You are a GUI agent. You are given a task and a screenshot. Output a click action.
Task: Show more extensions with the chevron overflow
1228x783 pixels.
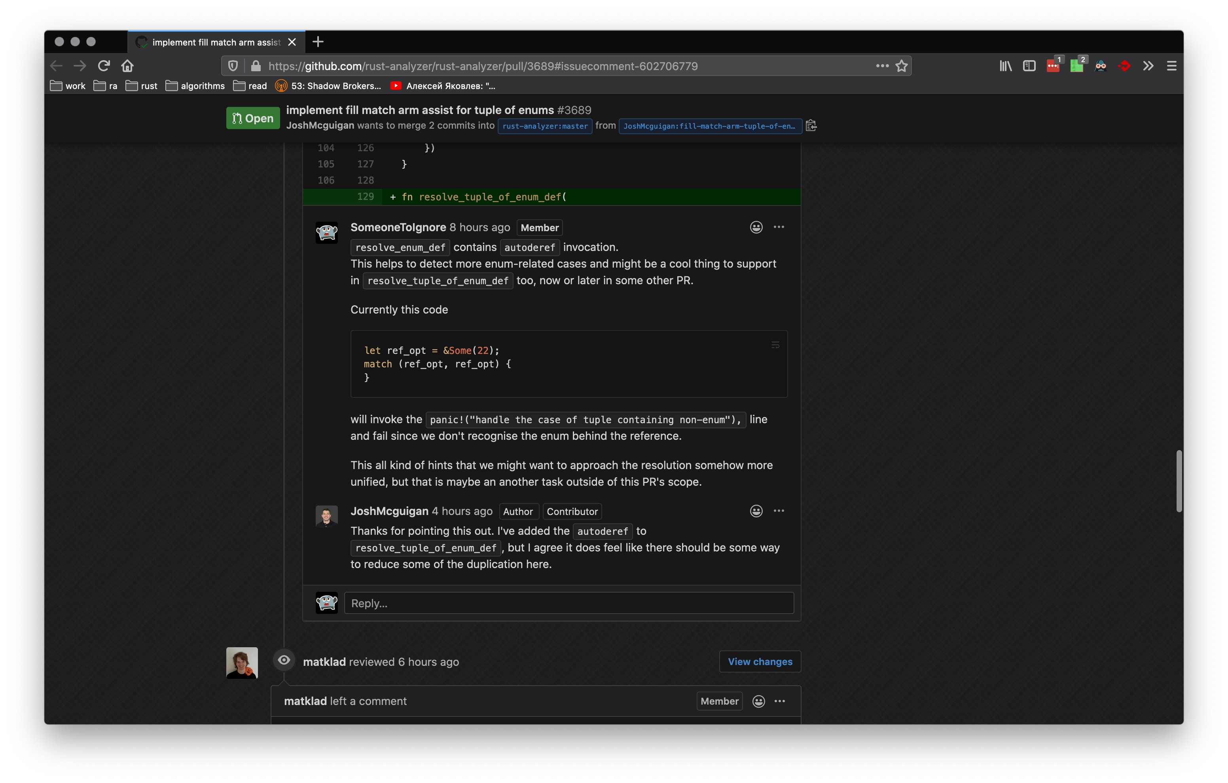[1148, 66]
